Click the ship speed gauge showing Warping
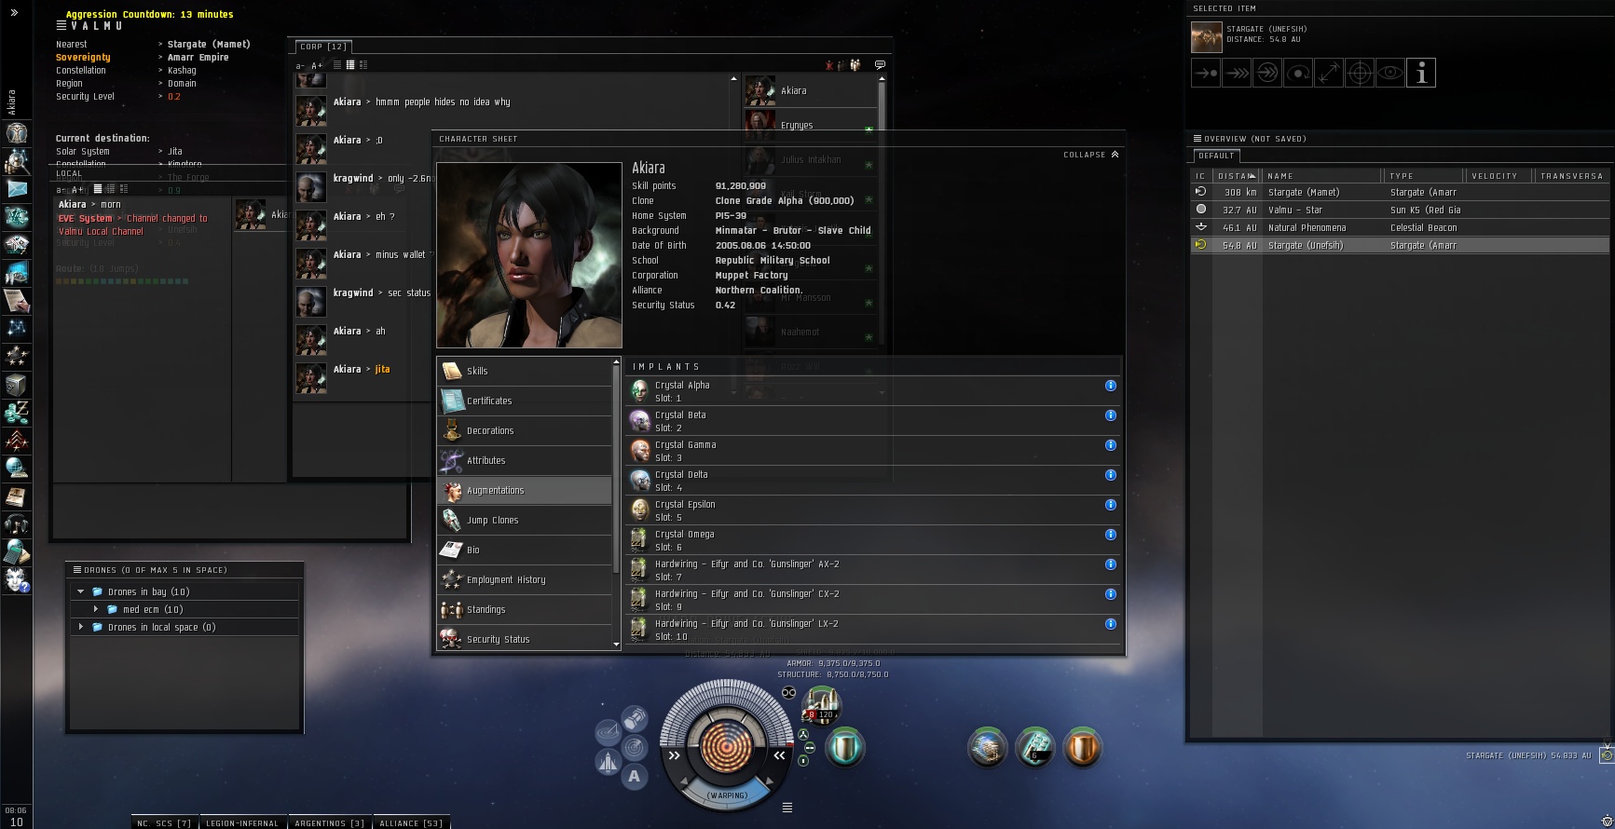Viewport: 1615px width, 829px height. (x=727, y=795)
